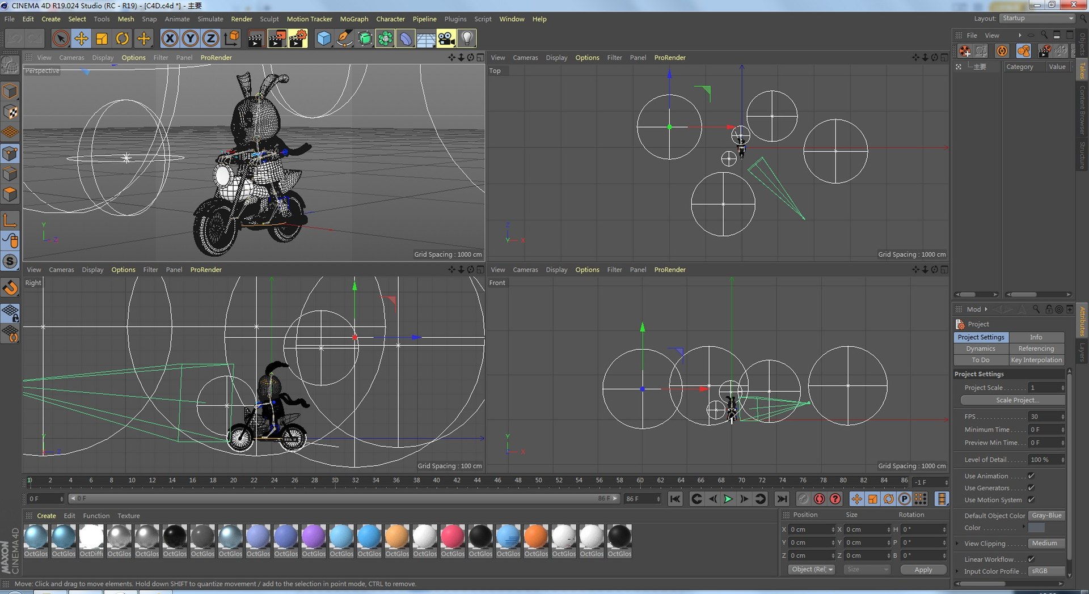Open Input Color Profile sRGB dropdown
The image size is (1089, 594).
pos(1046,571)
